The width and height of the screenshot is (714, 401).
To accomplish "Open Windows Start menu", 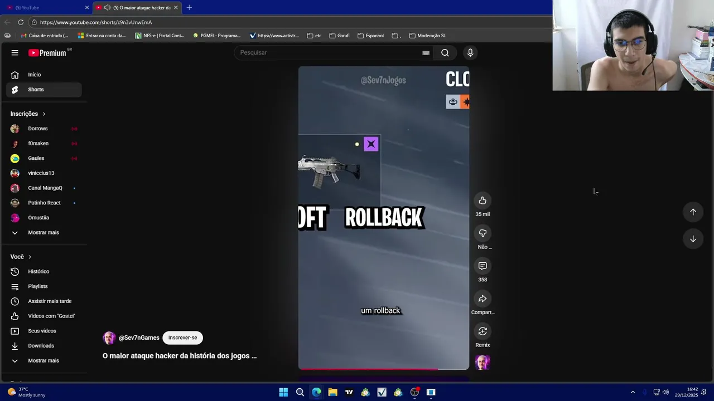I will tap(283, 392).
